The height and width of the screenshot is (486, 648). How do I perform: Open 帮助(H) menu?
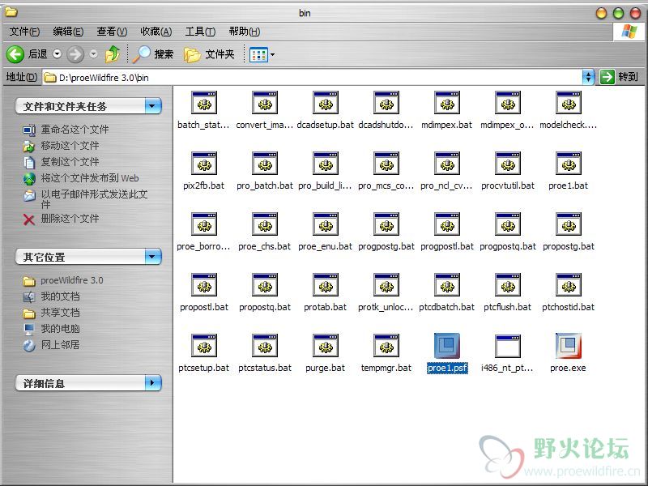(245, 32)
